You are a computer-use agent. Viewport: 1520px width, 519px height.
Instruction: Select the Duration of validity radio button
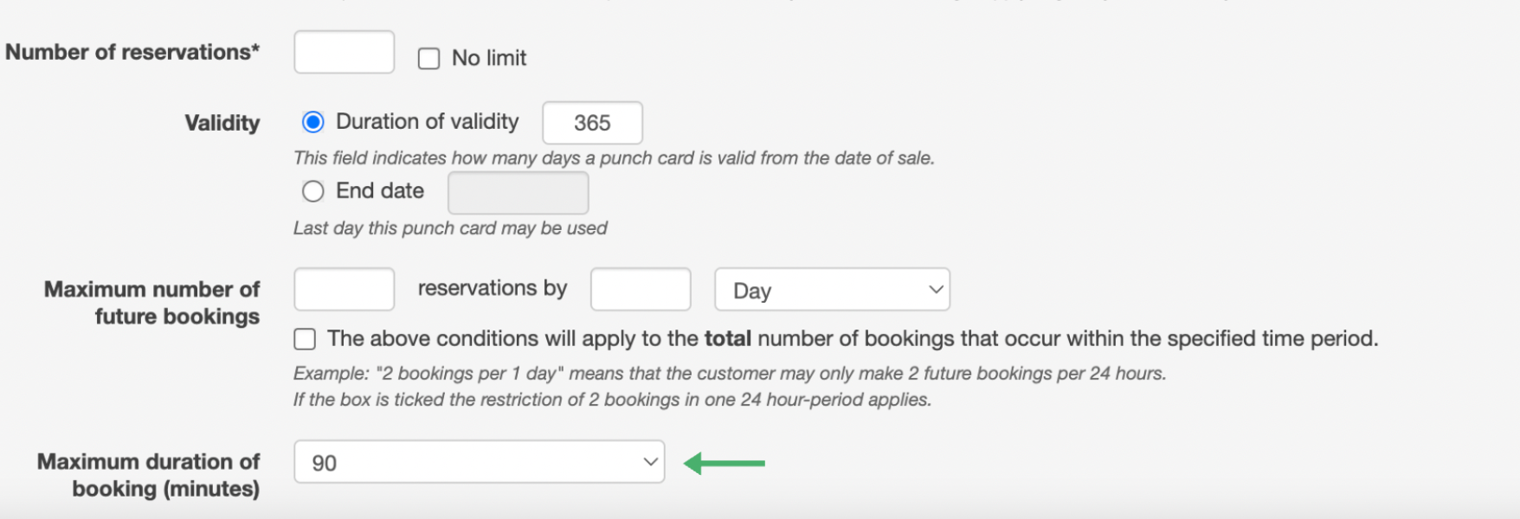tap(312, 122)
